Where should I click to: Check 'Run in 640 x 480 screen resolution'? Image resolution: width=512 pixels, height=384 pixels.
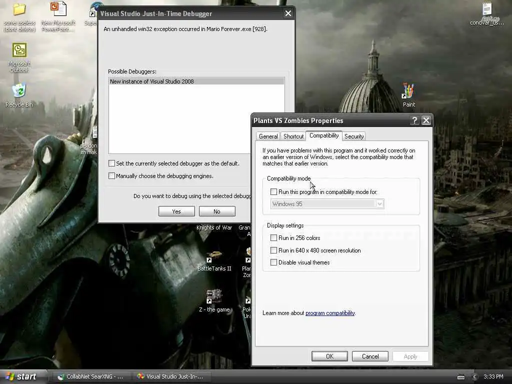tap(273, 250)
